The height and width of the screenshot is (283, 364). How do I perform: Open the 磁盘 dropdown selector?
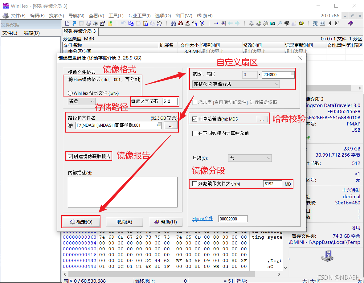click(81, 101)
